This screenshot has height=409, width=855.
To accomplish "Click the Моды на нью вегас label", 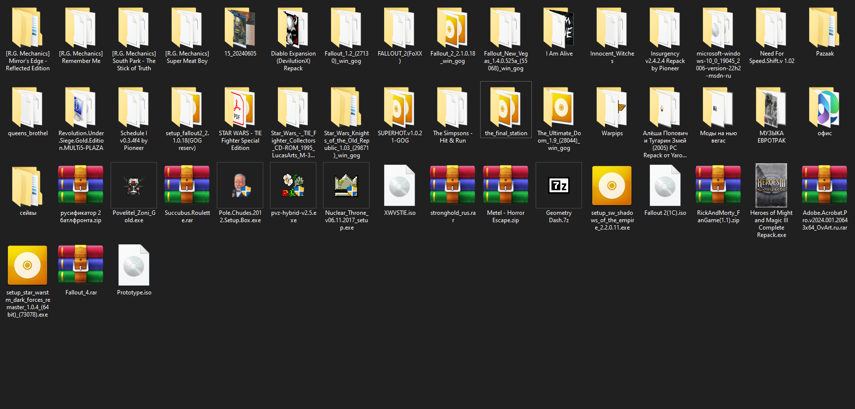I will click(x=718, y=137).
